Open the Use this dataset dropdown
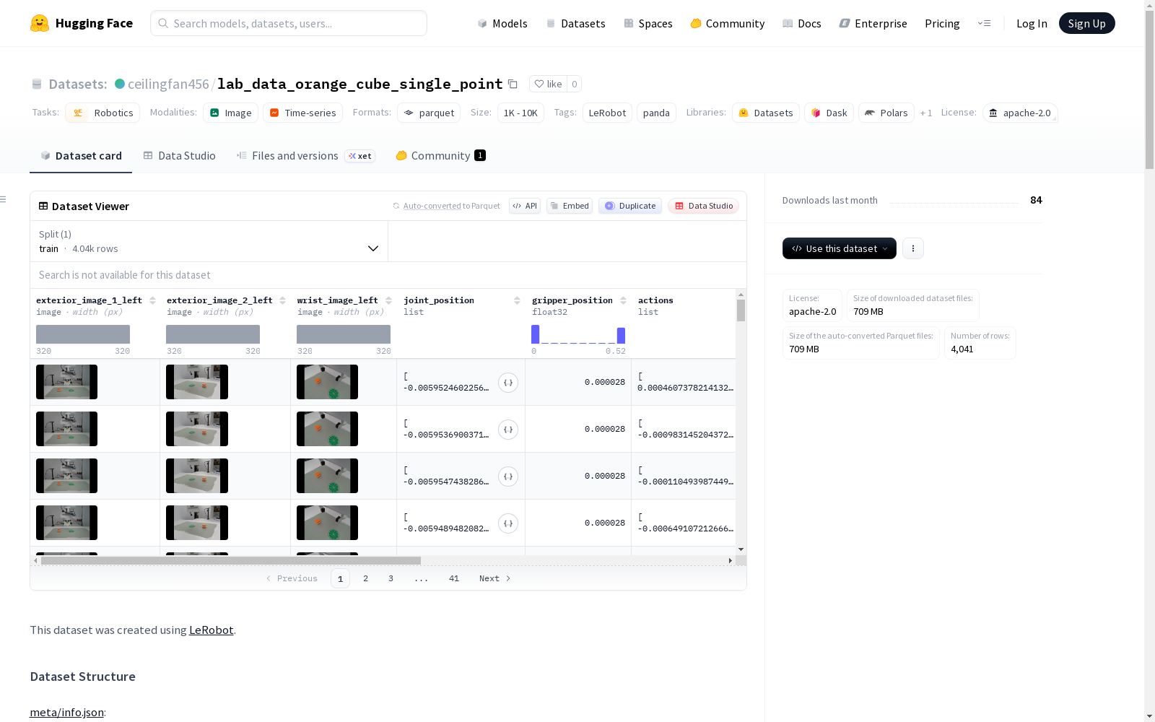 pos(840,248)
